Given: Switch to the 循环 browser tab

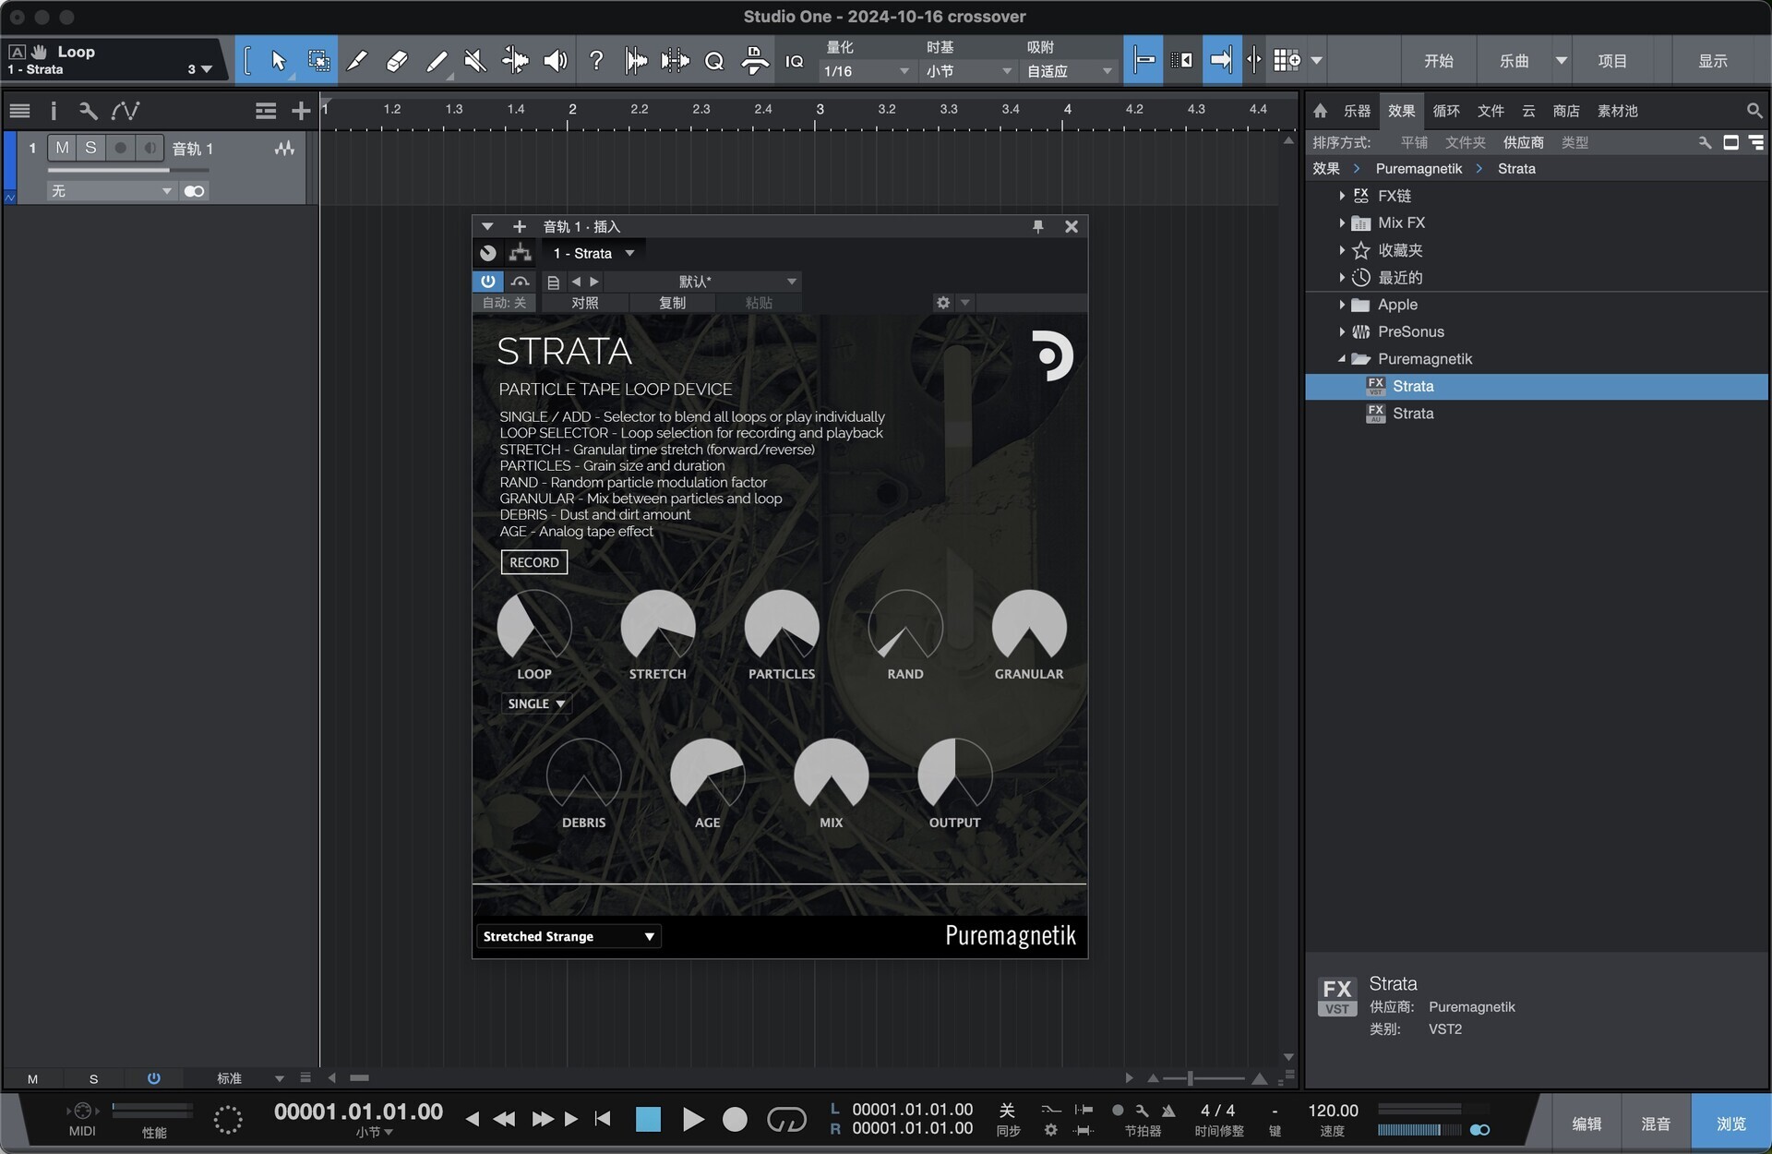Looking at the screenshot, I should [x=1446, y=111].
